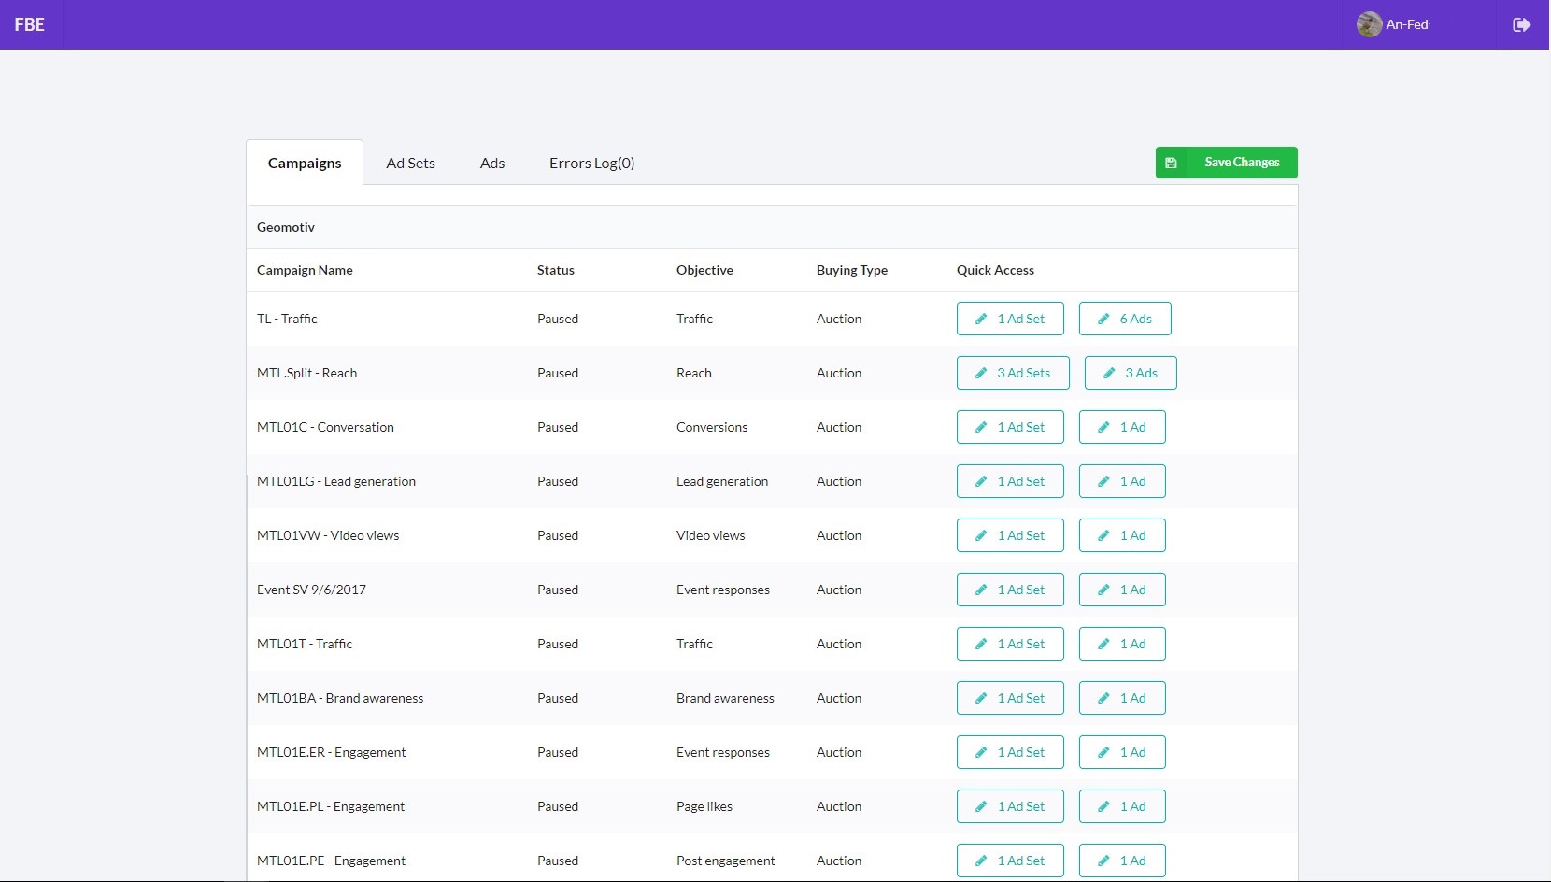Edit 1 Ad for MTL01VW - Video views
The height and width of the screenshot is (882, 1551).
(1122, 535)
